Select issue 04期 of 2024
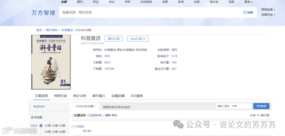Image resolution: width=285 pixels, height=136 pixels. (47, 132)
